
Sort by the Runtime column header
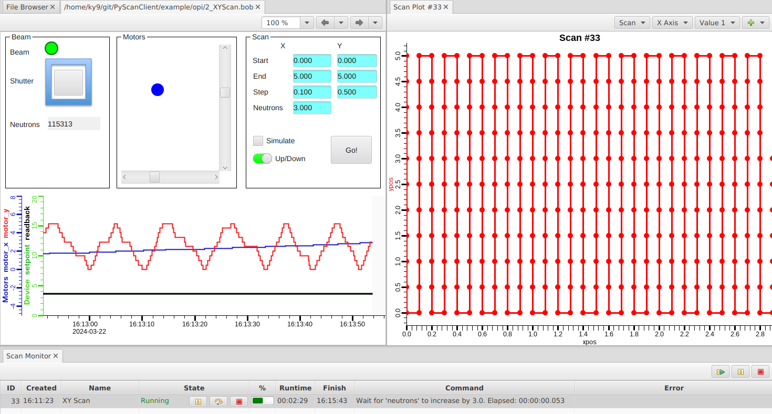[x=295, y=388]
